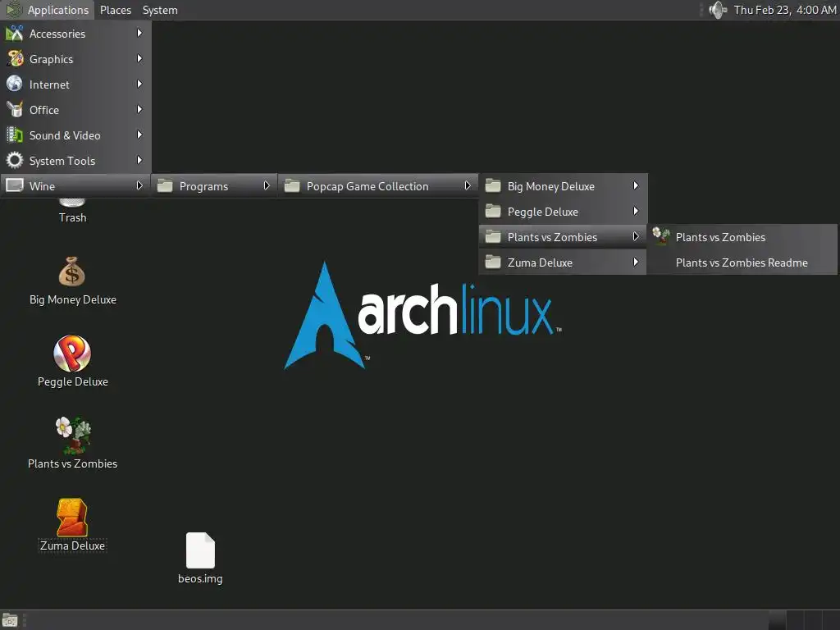Open the Plants vs Zombies submenu folder
840x630 pixels.
click(x=563, y=237)
